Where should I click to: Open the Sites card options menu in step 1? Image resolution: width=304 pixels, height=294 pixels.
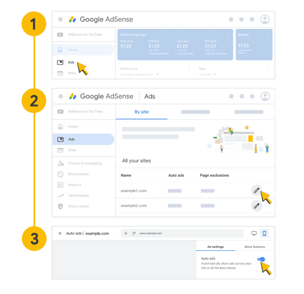pos(268,69)
